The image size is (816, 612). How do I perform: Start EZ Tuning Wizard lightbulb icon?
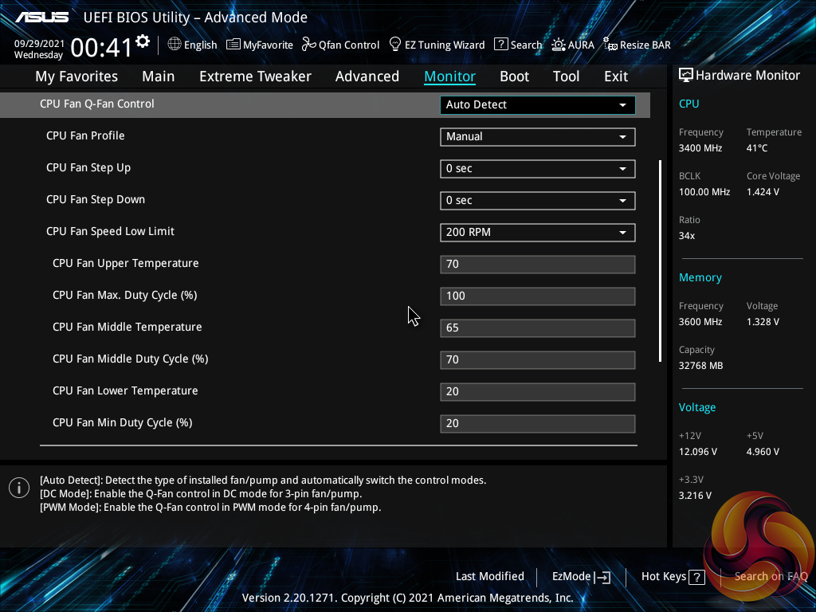(x=395, y=45)
